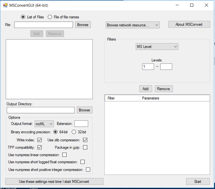Open the Output format mzML dropdown

pos(44,124)
